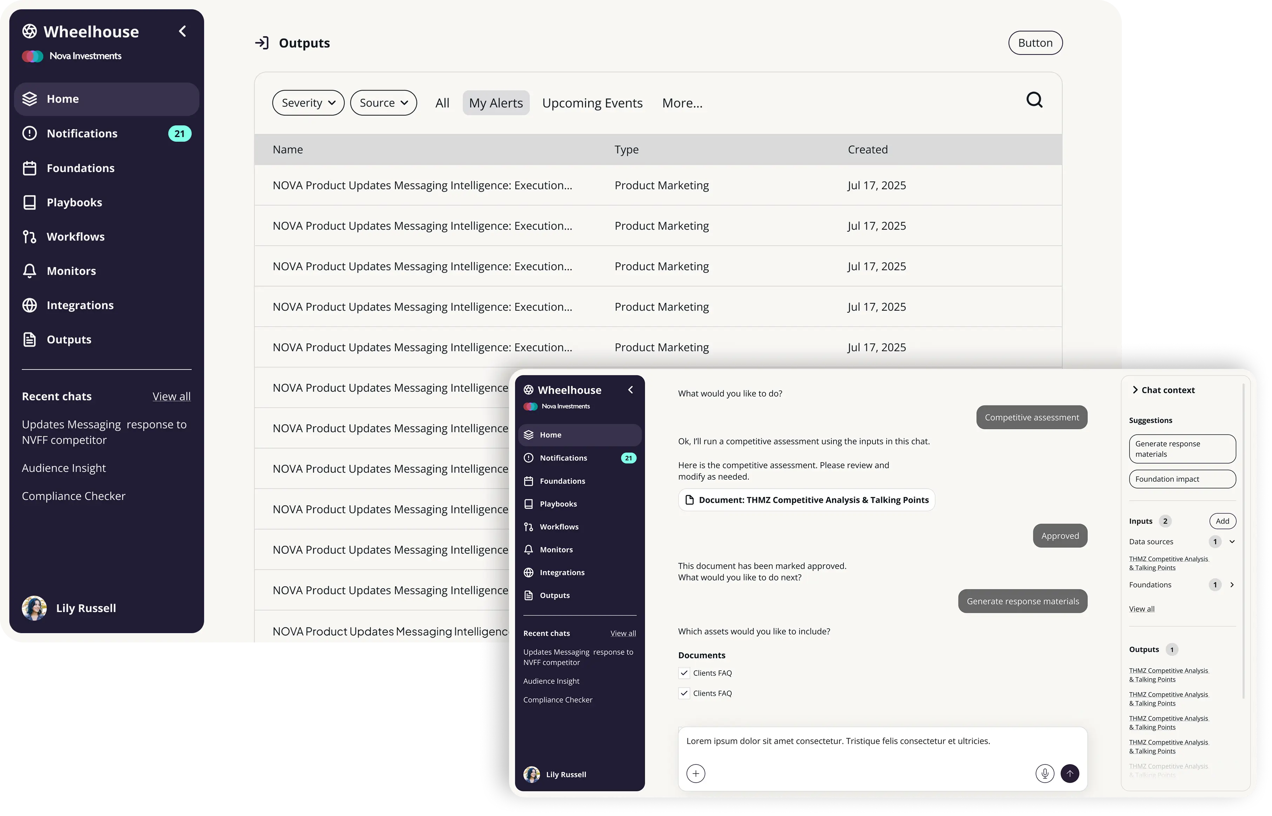This screenshot has width=1272, height=816.
Task: Select the My Alerts tab
Action: tap(496, 103)
